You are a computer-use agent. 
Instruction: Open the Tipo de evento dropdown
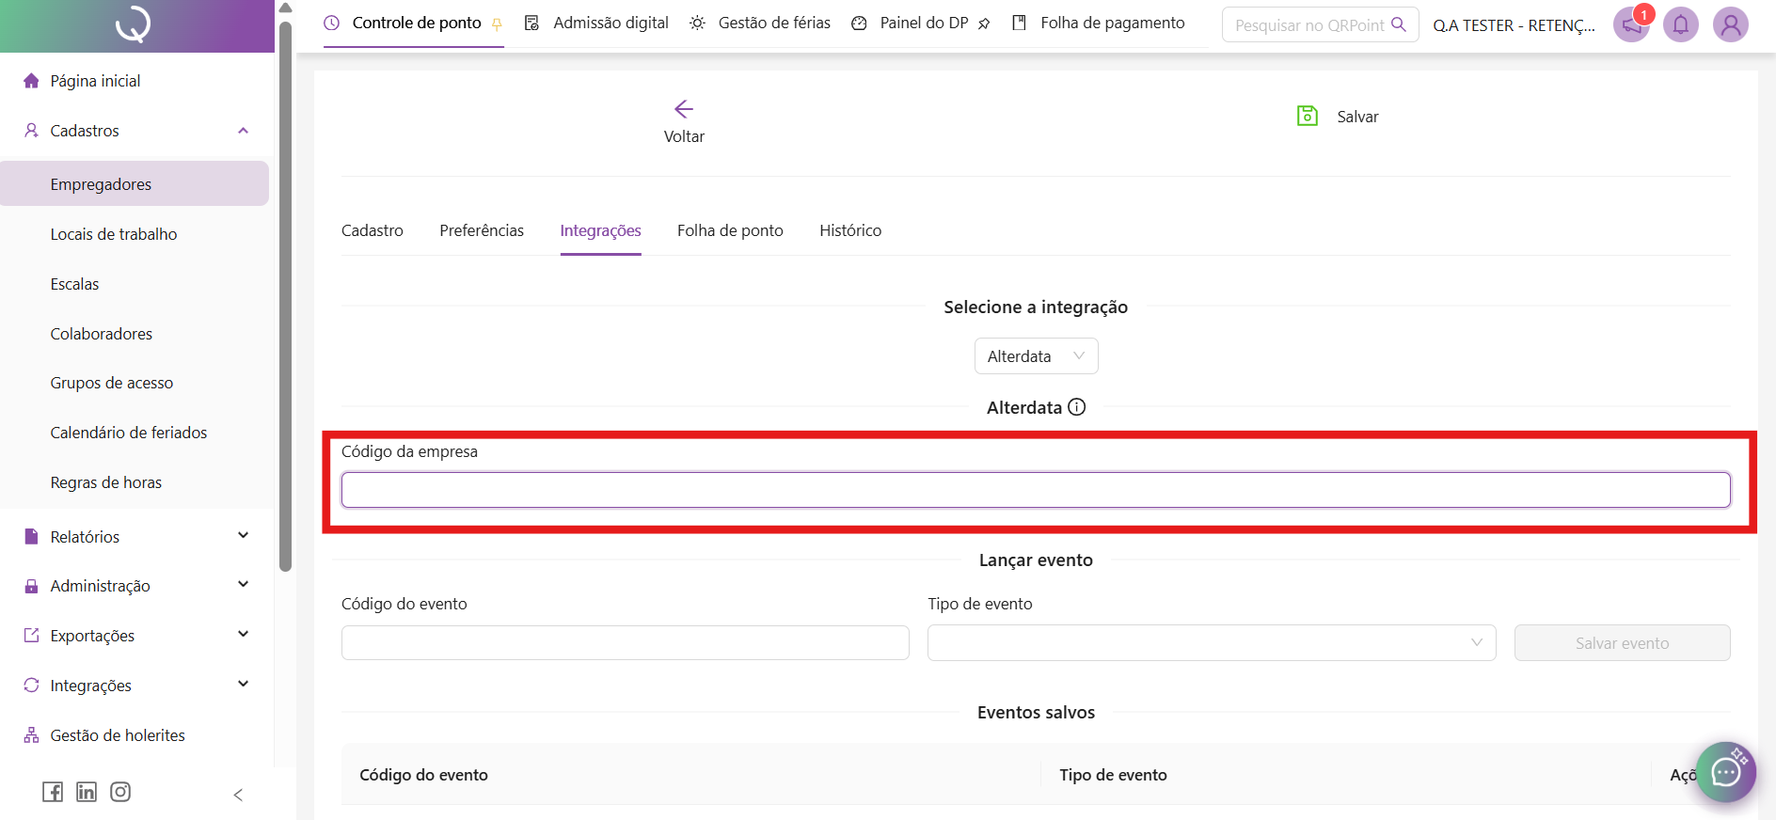(x=1211, y=643)
